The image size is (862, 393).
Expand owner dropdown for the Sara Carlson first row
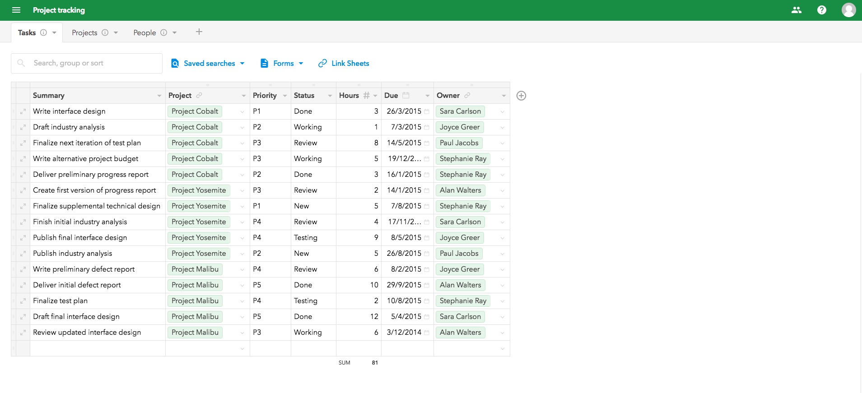(x=503, y=112)
